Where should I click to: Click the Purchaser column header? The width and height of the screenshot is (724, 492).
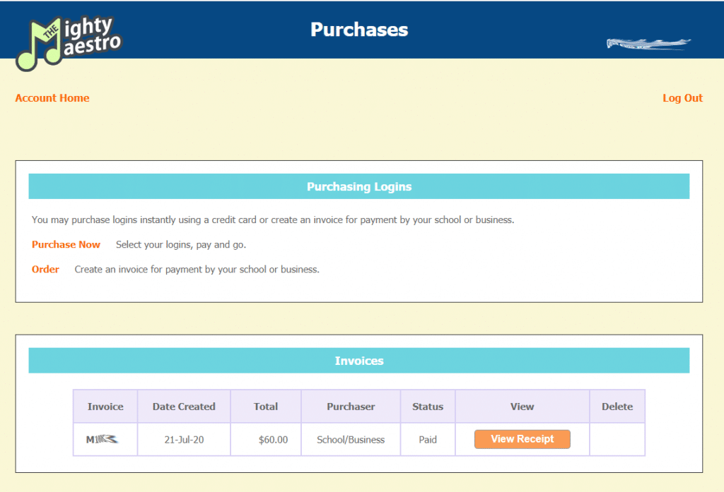[351, 407]
